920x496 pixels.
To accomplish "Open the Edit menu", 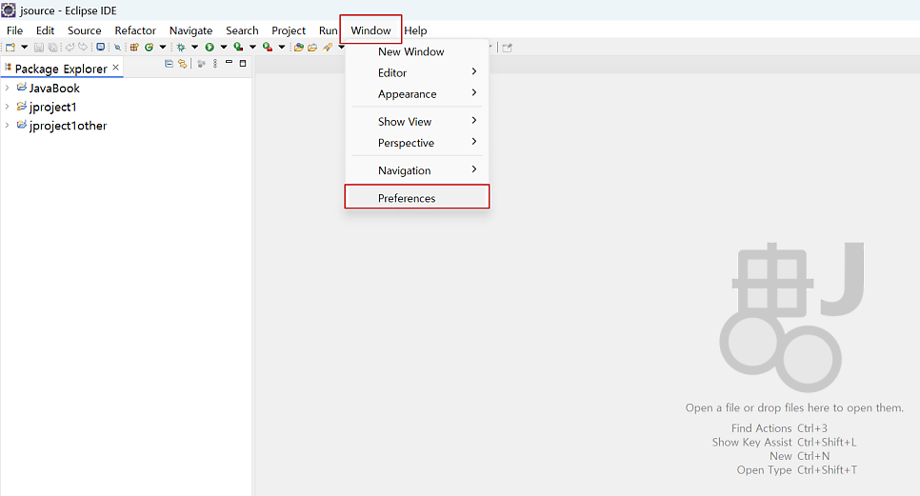I will click(x=45, y=30).
